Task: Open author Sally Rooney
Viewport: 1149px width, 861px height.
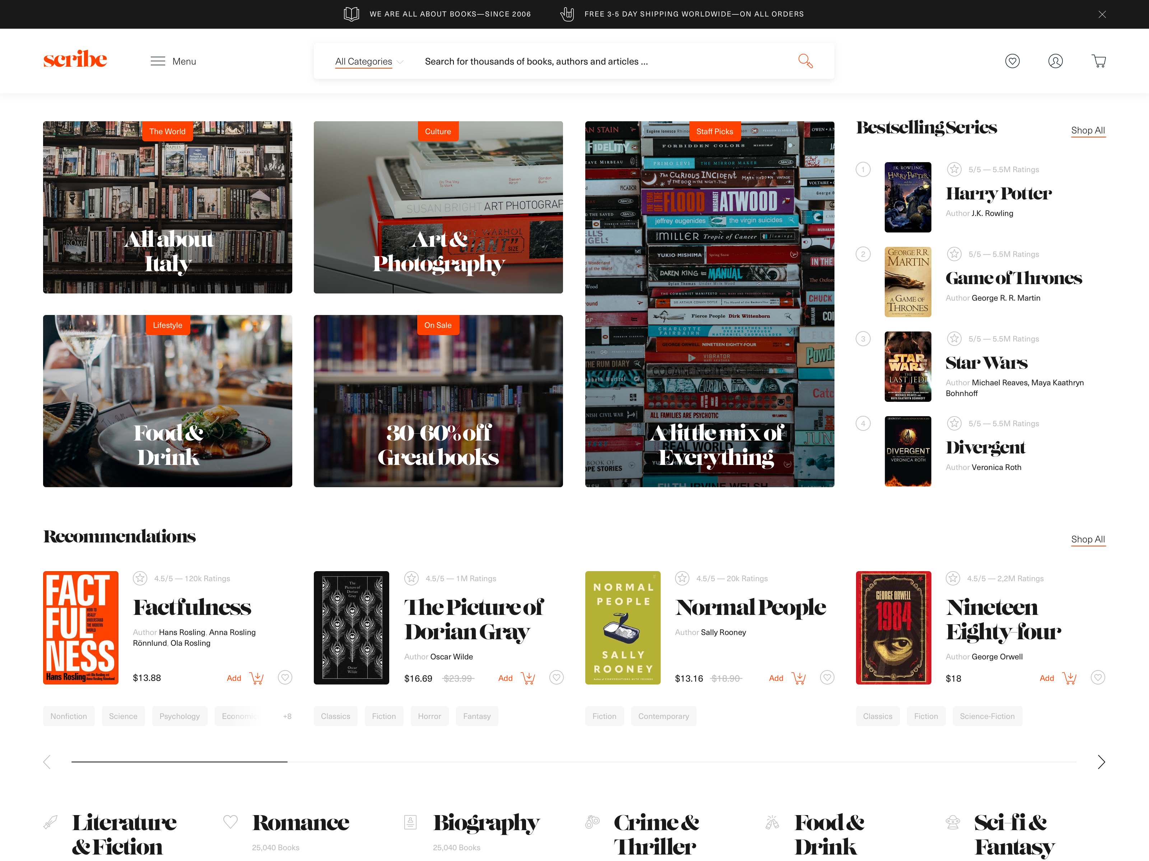Action: (723, 632)
